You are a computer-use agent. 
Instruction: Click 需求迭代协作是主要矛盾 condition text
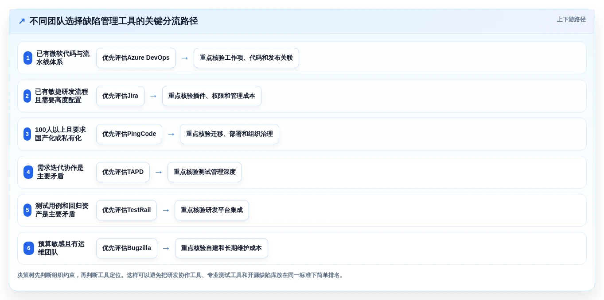tap(60, 172)
